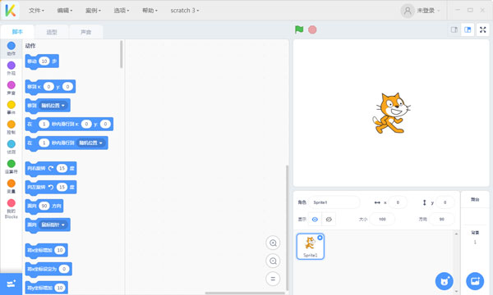Image resolution: width=493 pixels, height=295 pixels.
Task: Enter fullscreen stage mode
Action: 482,29
